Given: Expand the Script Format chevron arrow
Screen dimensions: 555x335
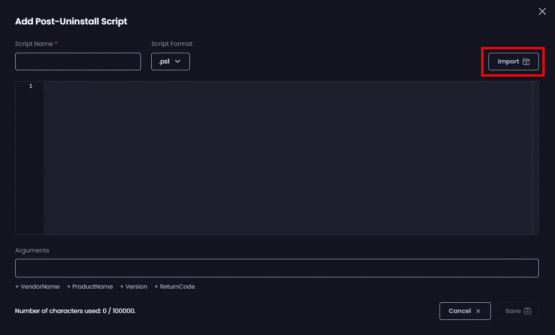Looking at the screenshot, I should [178, 62].
